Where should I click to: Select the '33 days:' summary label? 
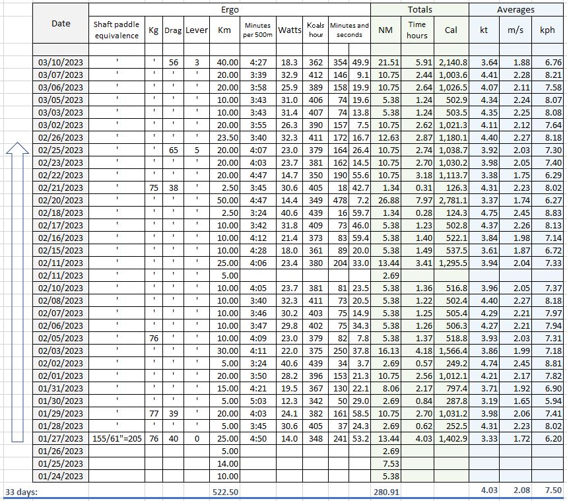point(21,492)
